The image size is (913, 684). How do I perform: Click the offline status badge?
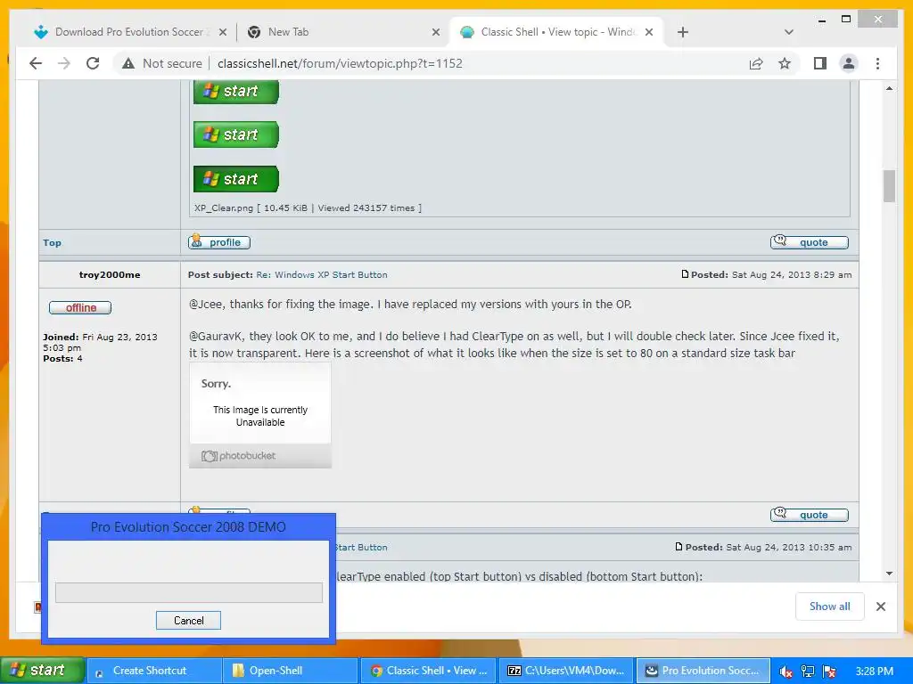click(80, 307)
